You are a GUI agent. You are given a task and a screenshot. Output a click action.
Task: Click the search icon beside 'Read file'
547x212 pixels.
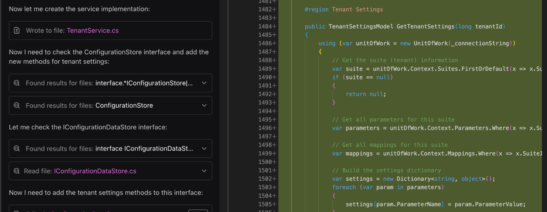pos(17,171)
